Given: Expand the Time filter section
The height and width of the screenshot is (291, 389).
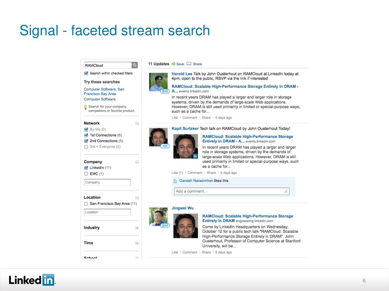Looking at the screenshot, I should pos(137,243).
